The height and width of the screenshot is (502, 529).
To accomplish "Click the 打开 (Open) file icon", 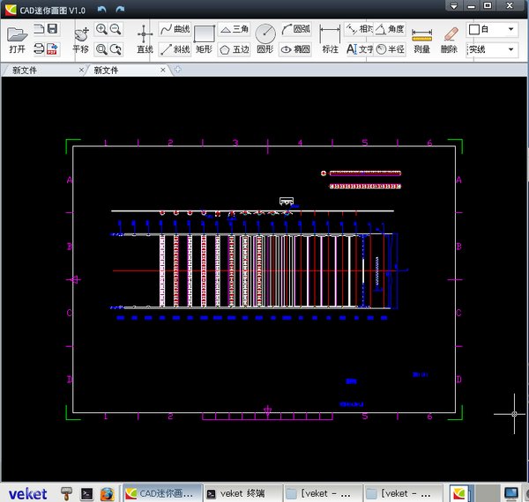I will [17, 39].
